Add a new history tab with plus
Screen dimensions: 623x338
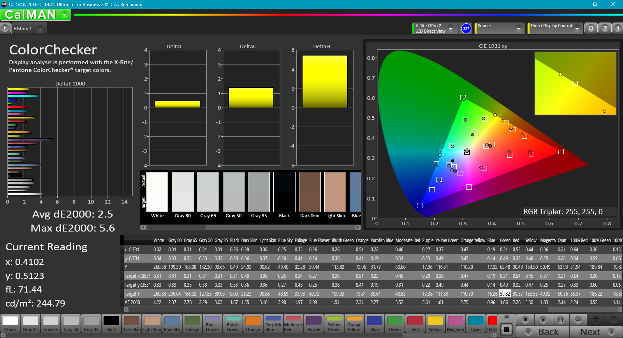pyautogui.click(x=40, y=29)
